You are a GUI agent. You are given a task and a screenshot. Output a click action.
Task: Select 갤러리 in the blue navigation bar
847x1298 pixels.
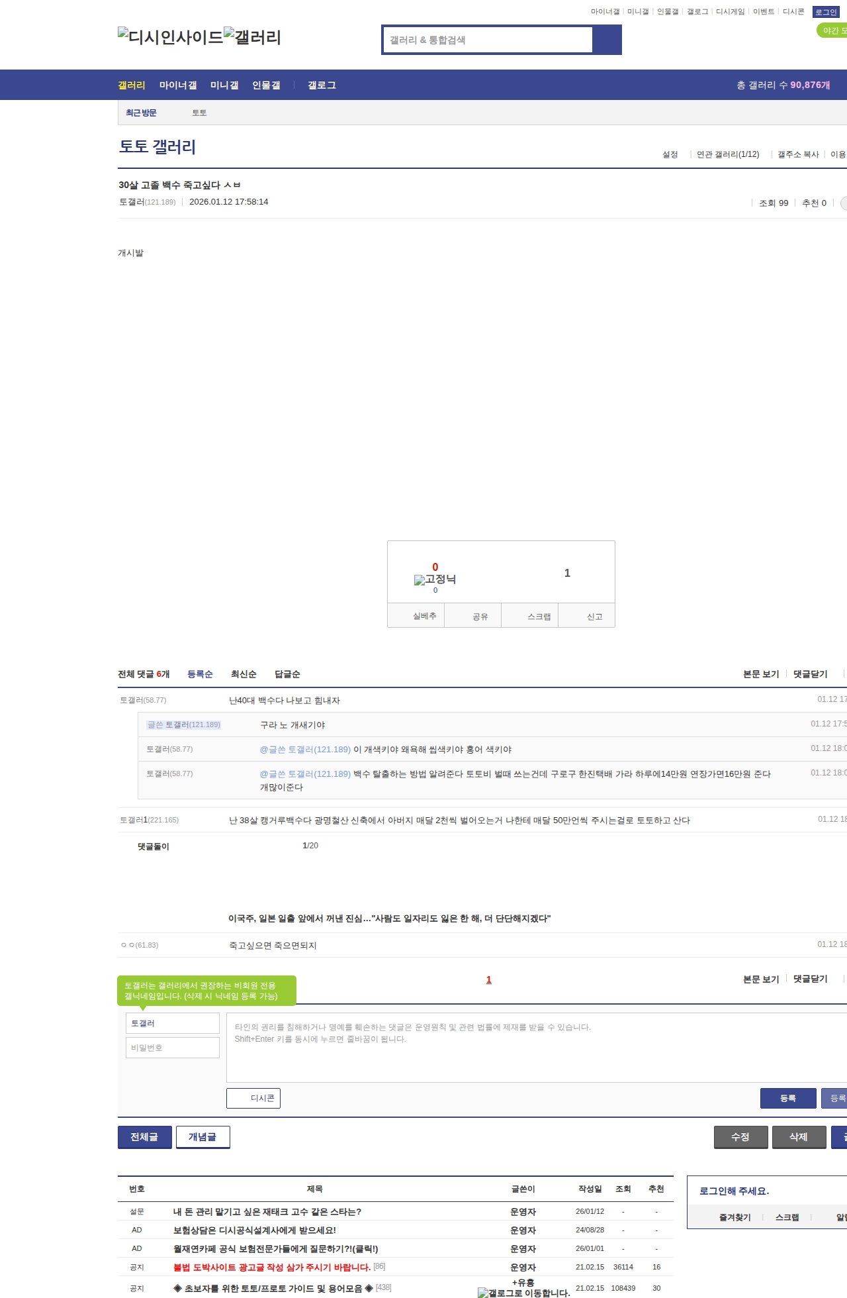click(x=132, y=85)
